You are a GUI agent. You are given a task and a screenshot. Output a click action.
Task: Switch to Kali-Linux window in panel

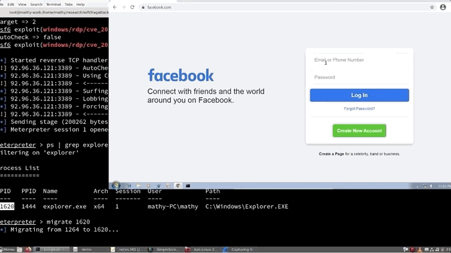click(203, 250)
